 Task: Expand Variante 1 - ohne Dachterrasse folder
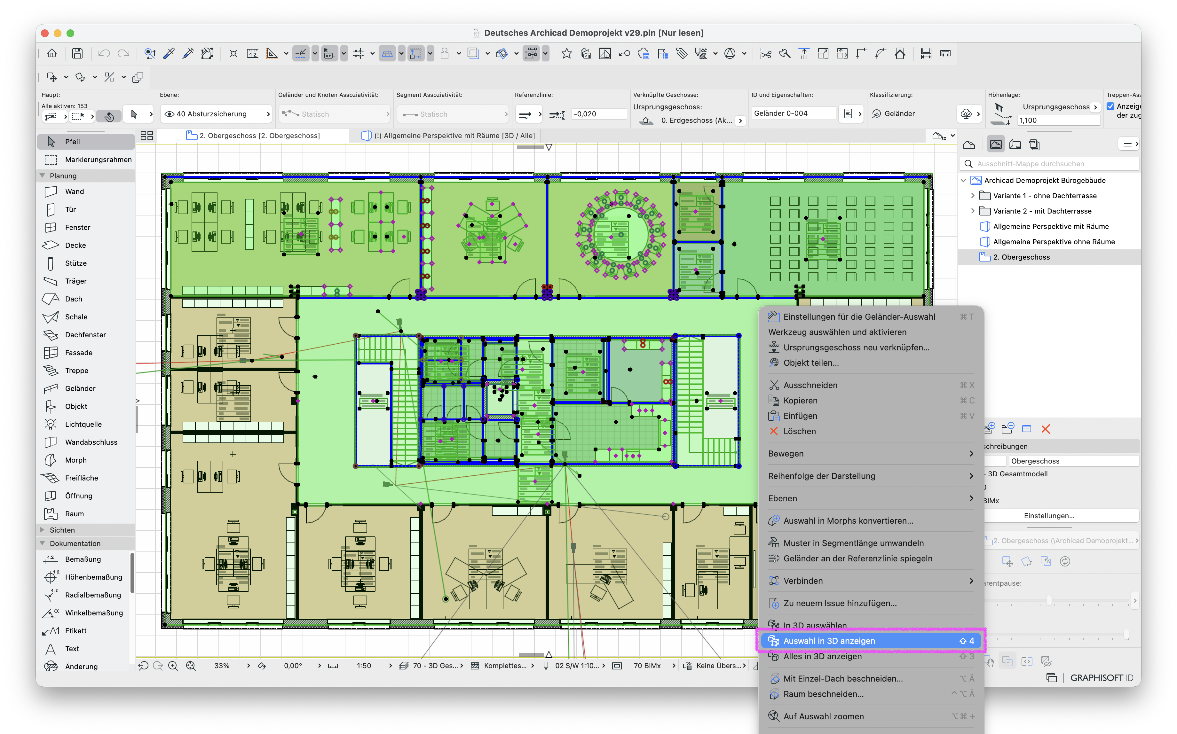(x=973, y=196)
